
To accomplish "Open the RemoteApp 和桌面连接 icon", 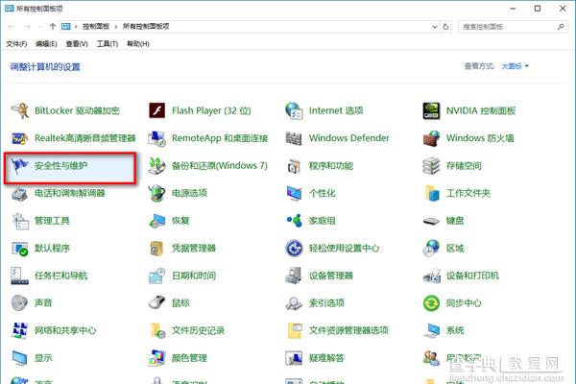I will pyautogui.click(x=157, y=138).
